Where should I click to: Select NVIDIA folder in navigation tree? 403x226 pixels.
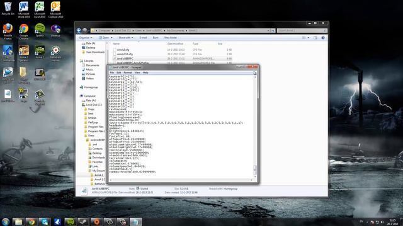pos(92,118)
